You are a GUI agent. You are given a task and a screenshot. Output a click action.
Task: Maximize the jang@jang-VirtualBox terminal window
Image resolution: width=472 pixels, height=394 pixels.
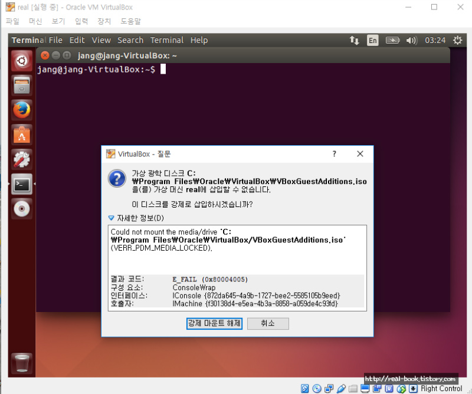(x=67, y=55)
